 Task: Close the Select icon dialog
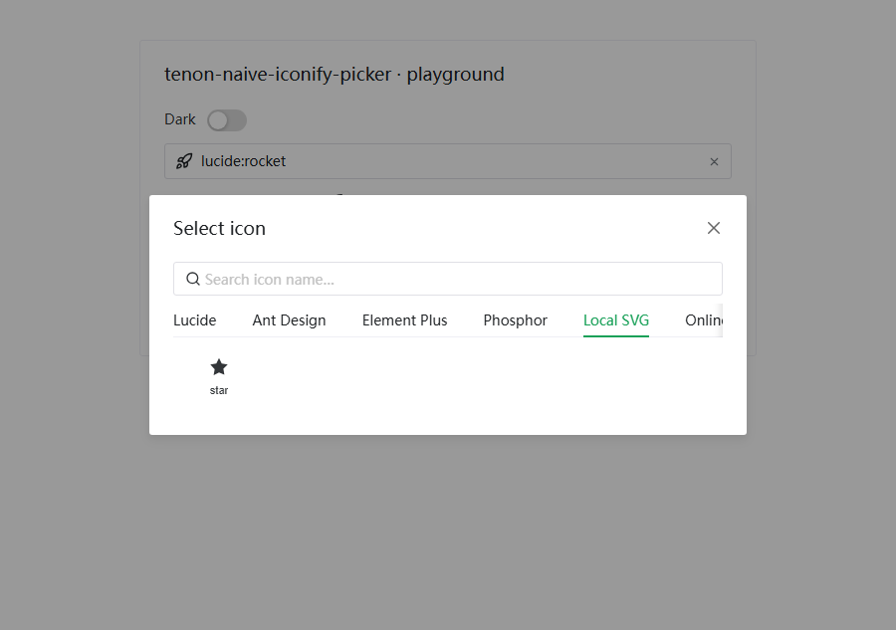(713, 228)
